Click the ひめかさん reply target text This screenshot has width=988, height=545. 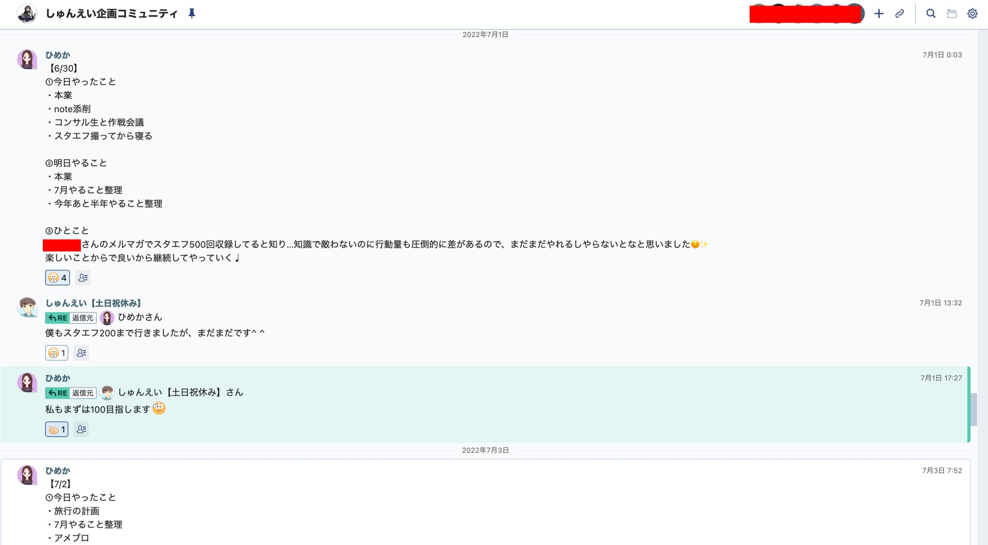point(140,317)
